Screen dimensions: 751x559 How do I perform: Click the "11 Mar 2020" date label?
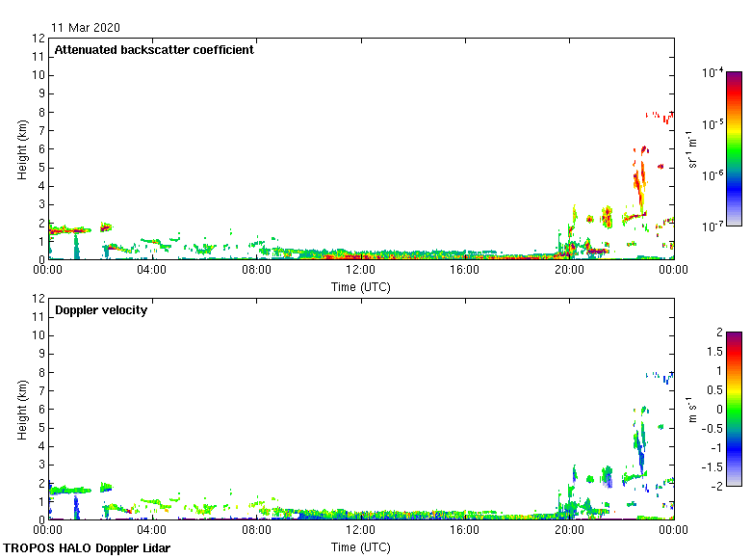pyautogui.click(x=87, y=27)
